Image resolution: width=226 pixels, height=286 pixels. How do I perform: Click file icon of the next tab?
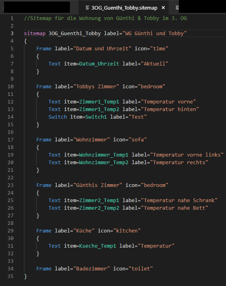click(x=177, y=8)
